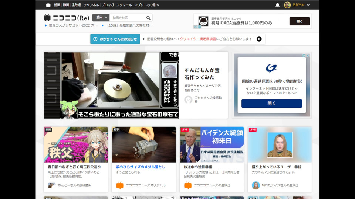Click the LIVE badge on the バイデン broadcast
The image size is (355, 199).
point(185,129)
